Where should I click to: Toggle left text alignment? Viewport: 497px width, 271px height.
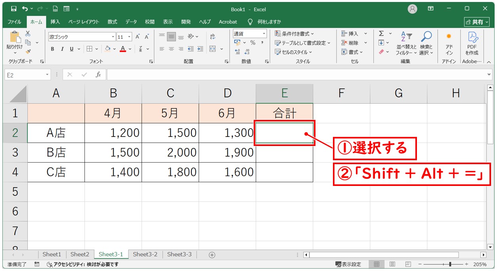click(162, 49)
